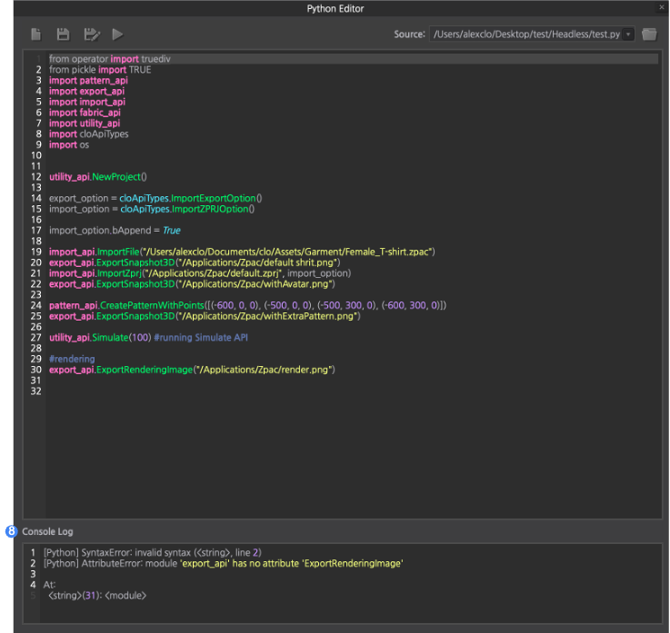This screenshot has height=633, width=670.
Task: Click the ExportSnapshot3D 'default shrit.png' line
Action: [195, 262]
